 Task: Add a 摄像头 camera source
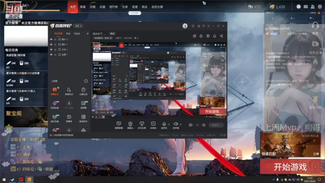coord(130,125)
